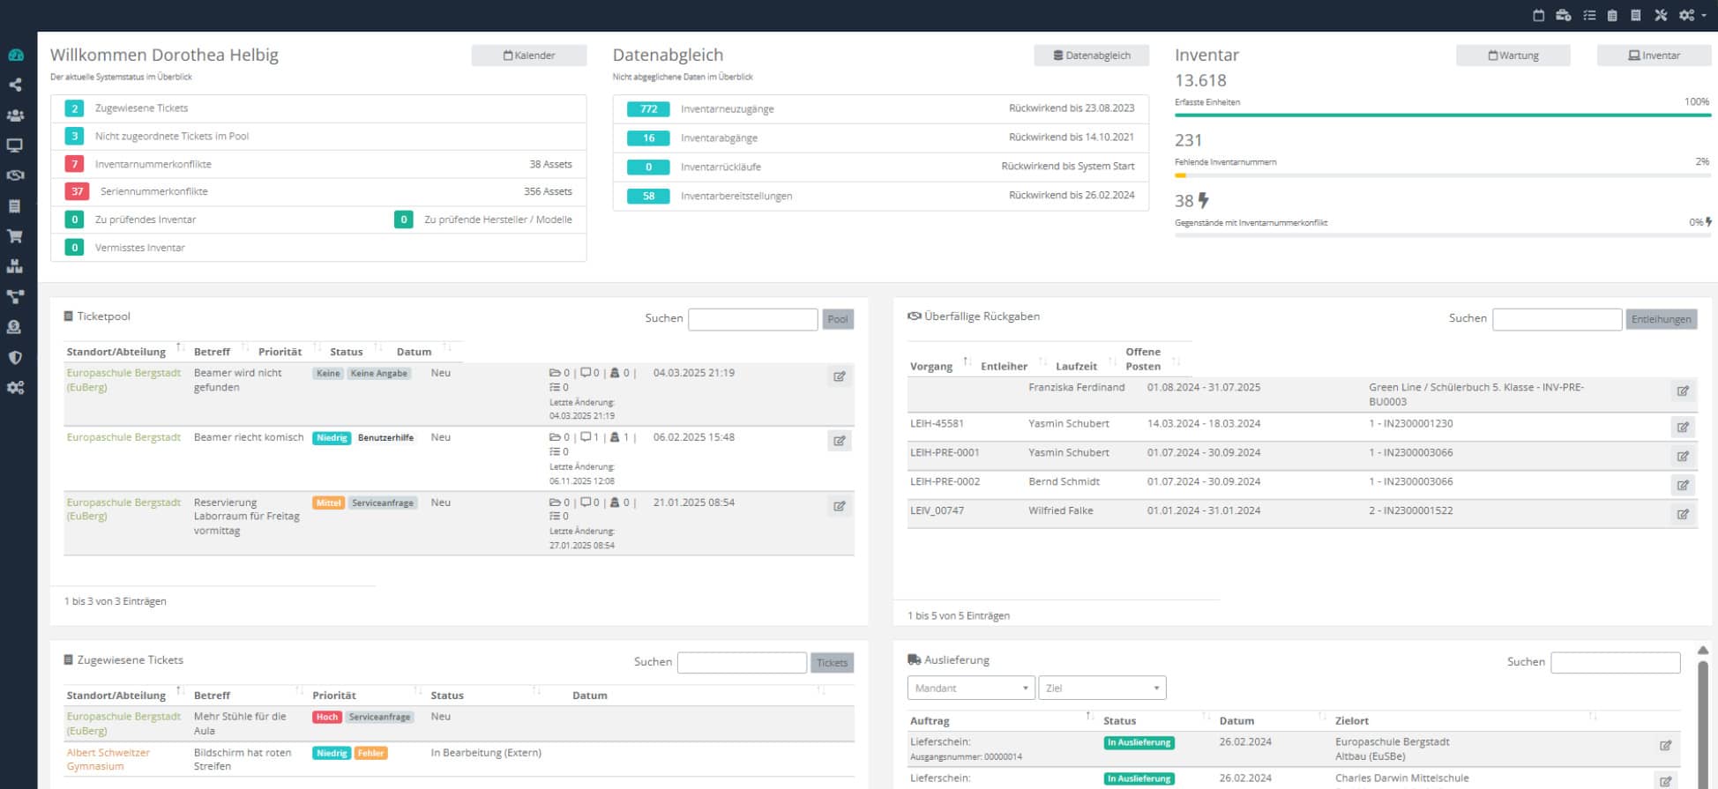Click the Fehlende Inventarnummern progress bar

(x=1442, y=175)
